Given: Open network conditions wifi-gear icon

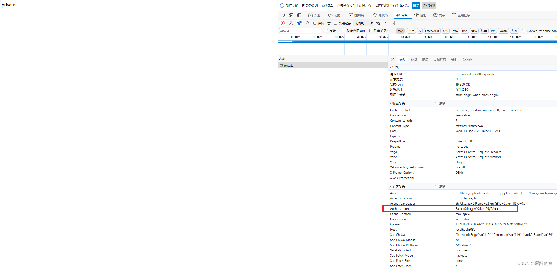Looking at the screenshot, I should (x=378, y=23).
